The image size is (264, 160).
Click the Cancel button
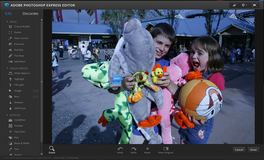point(239,150)
